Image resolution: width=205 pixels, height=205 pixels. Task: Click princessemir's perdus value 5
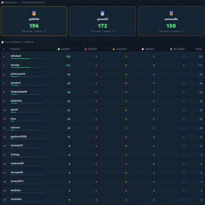(x=96, y=75)
